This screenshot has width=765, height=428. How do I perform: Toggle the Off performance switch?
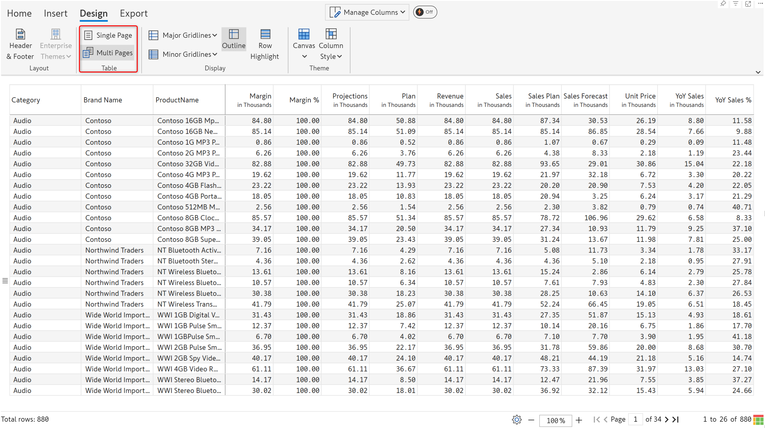[x=425, y=12]
